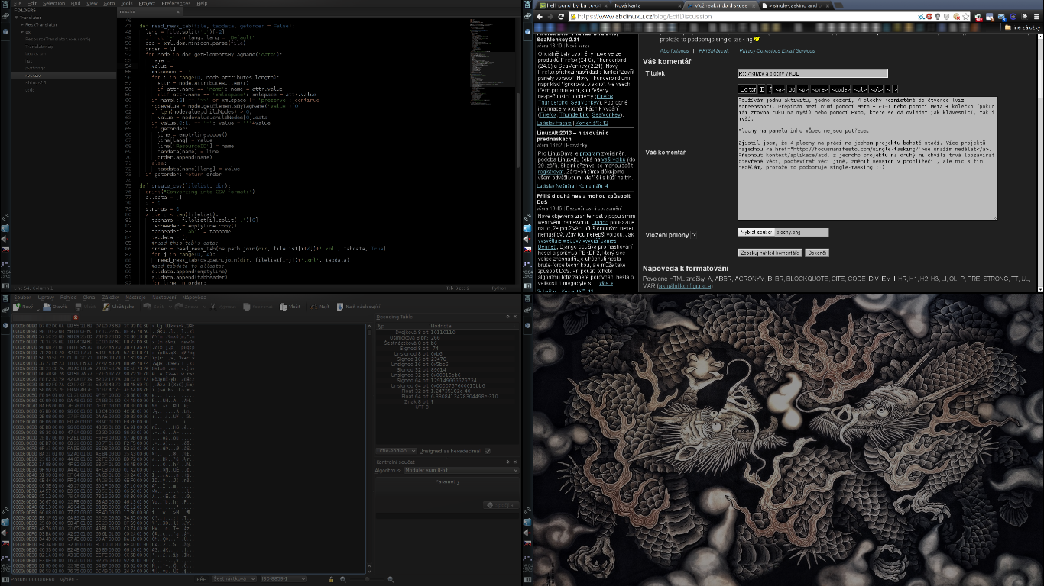Click 'Zobrazit náhled komentáře' button

(770, 253)
